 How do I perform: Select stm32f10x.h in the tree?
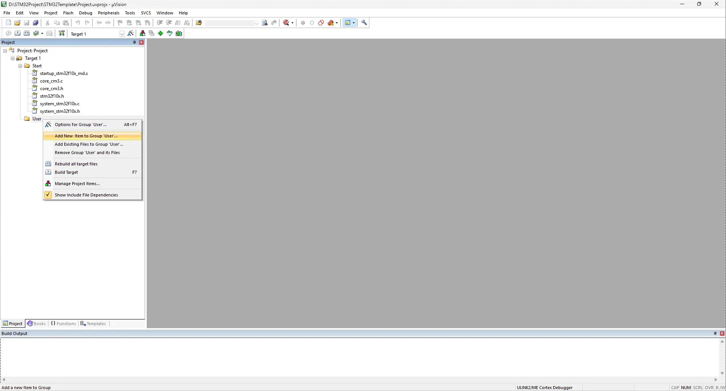click(x=52, y=96)
